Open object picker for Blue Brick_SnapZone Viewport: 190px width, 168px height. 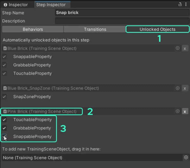point(178,88)
